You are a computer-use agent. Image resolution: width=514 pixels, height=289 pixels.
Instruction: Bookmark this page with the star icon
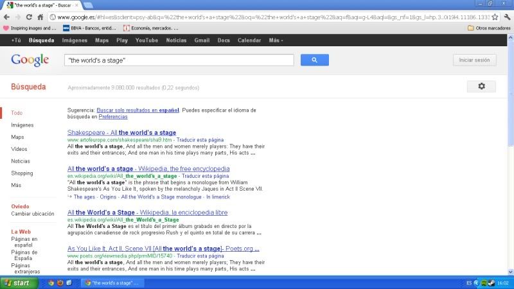495,17
